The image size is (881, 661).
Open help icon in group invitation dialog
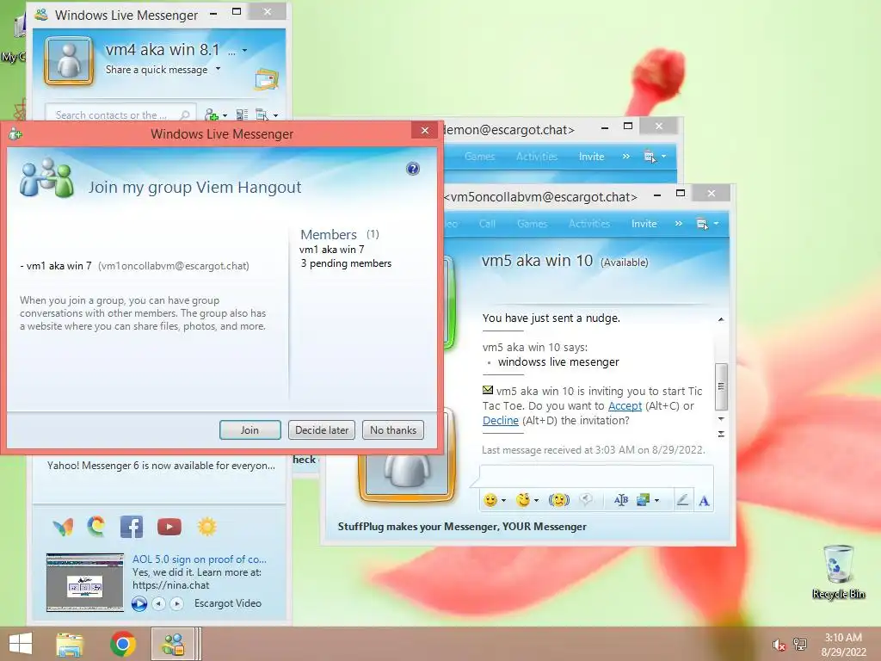pos(413,169)
